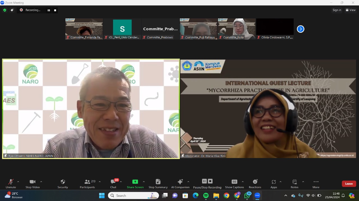Expand video options arrow beside Stop Video
The height and width of the screenshot is (201, 359).
pos(41,182)
